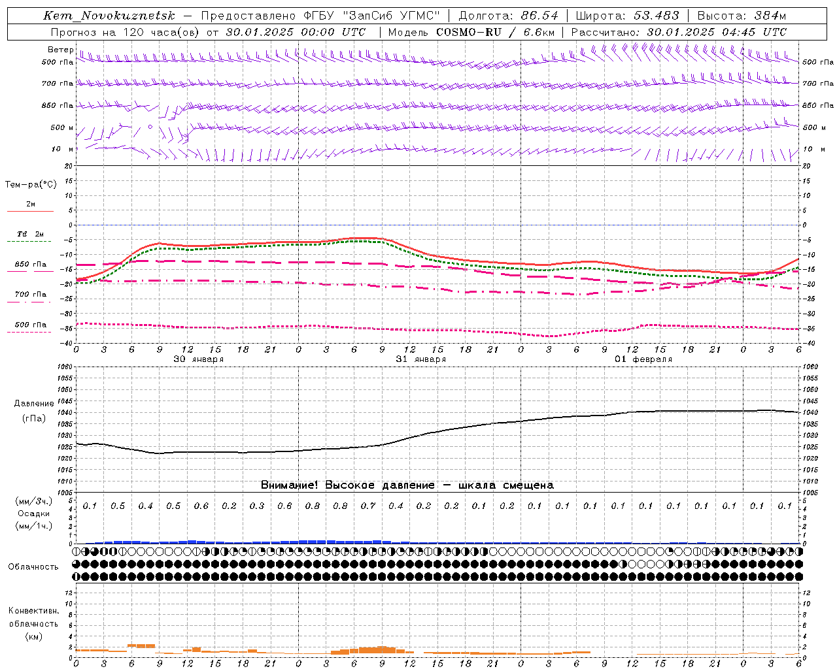Click the 30 января date label
Image resolution: width=837 pixels, height=669 pixels.
(x=198, y=359)
